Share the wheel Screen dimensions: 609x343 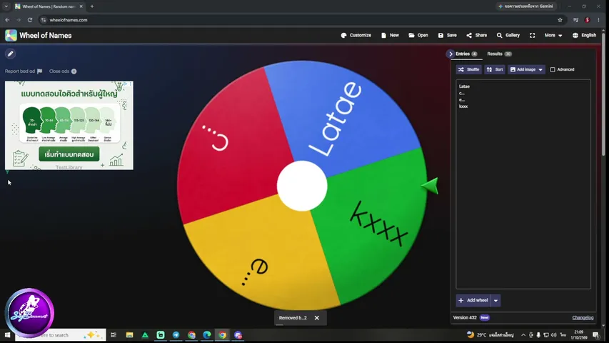point(476,36)
